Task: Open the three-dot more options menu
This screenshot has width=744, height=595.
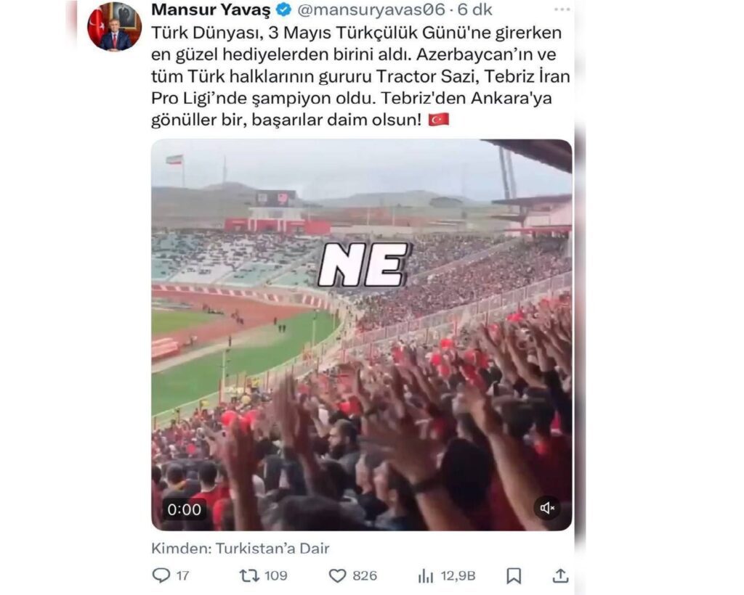Action: click(562, 9)
